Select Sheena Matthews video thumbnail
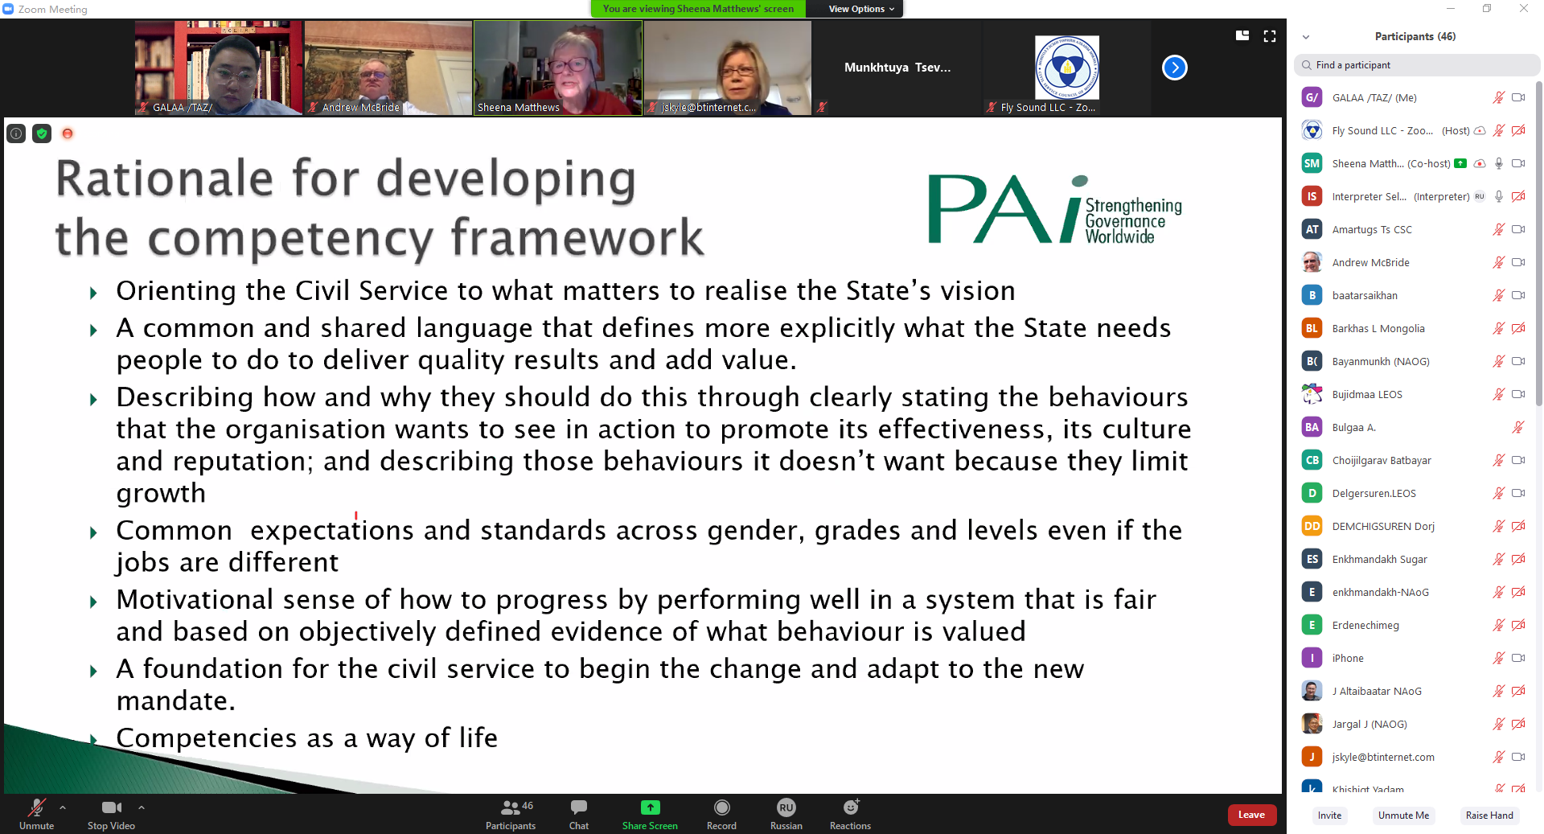 point(558,68)
